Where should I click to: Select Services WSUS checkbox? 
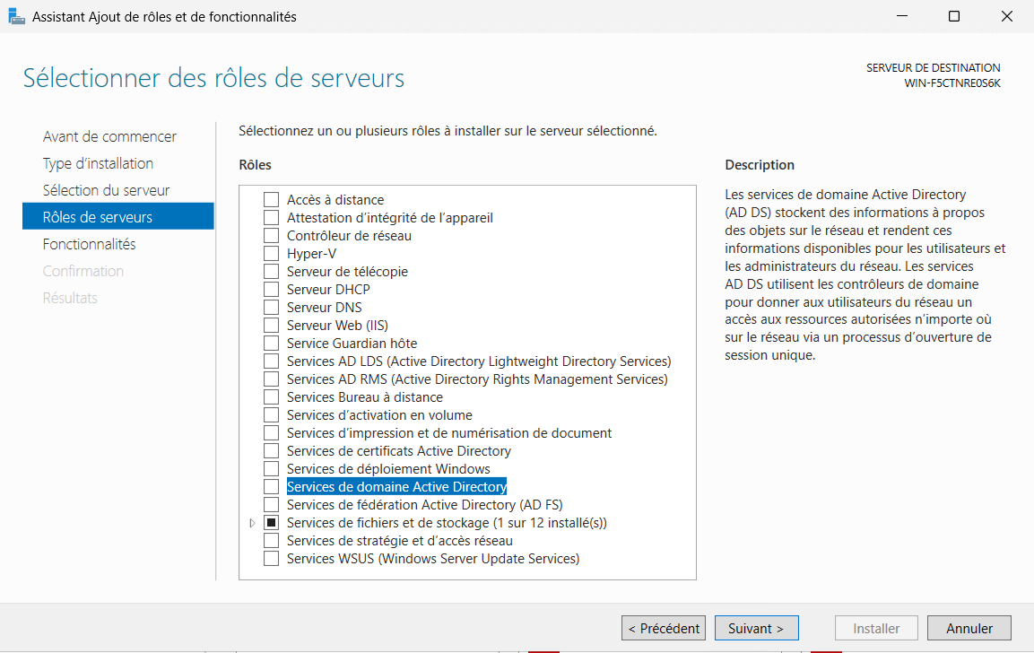(271, 559)
